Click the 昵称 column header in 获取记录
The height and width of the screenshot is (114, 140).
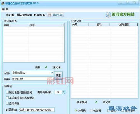pos(99,25)
